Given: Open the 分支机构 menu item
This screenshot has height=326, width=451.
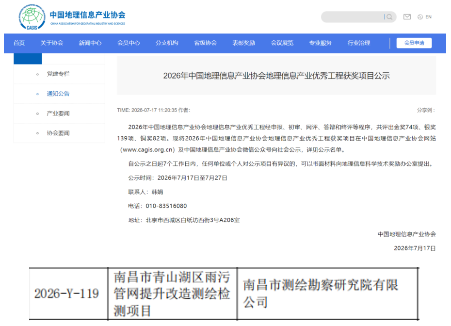Looking at the screenshot, I should pos(167,43).
